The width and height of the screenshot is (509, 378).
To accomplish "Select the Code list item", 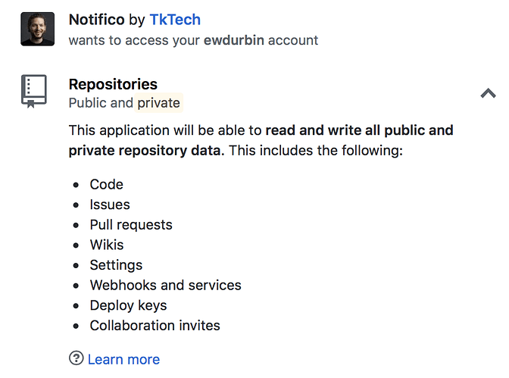I will coord(107,184).
